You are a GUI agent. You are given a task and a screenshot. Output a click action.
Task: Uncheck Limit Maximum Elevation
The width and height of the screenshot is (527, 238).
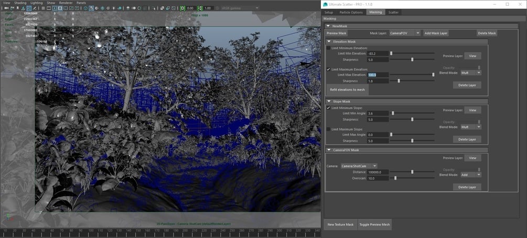[329, 69]
